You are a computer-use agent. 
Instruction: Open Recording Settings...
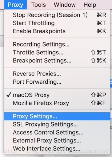click(57, 44)
